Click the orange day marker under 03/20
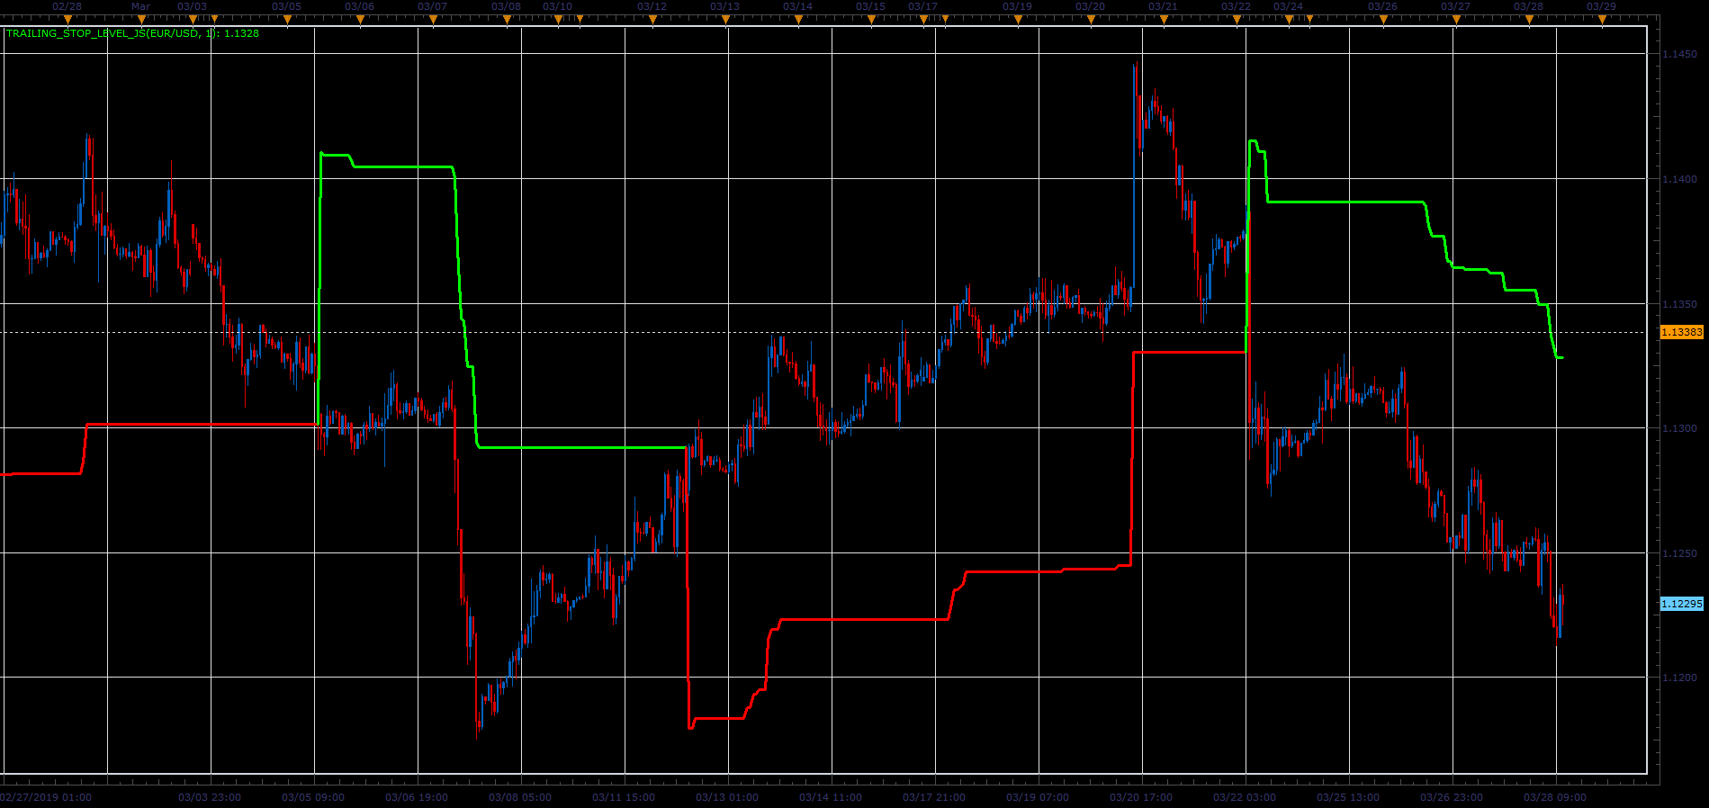Image resolution: width=1709 pixels, height=808 pixels. point(1091,19)
